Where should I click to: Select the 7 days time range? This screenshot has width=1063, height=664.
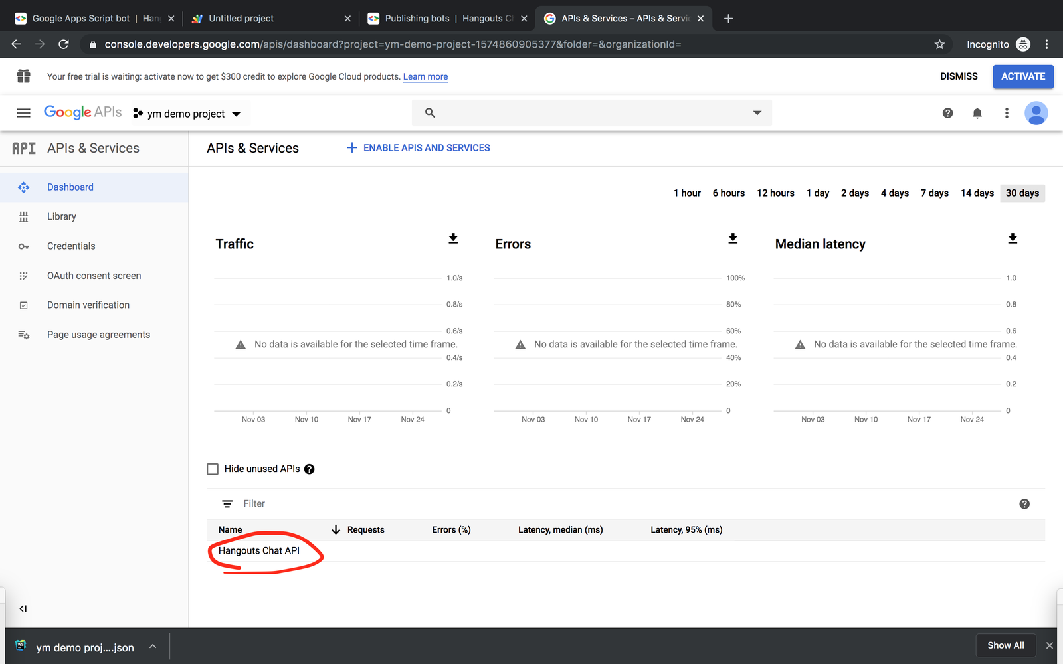(935, 193)
